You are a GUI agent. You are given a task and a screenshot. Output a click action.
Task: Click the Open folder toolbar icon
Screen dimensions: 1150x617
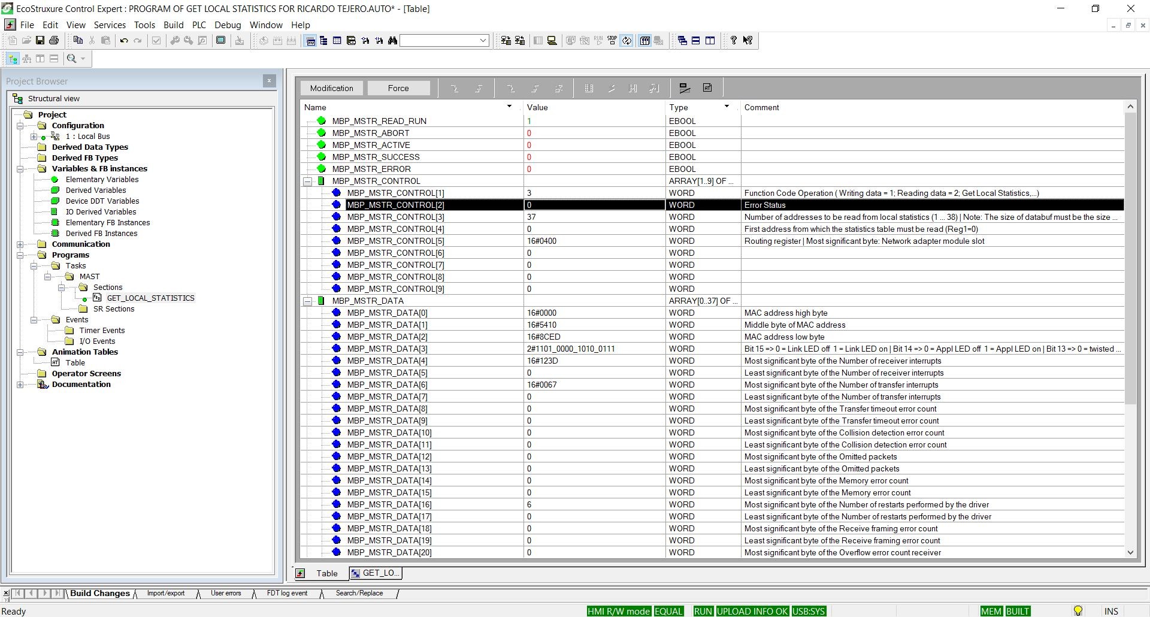(x=26, y=40)
